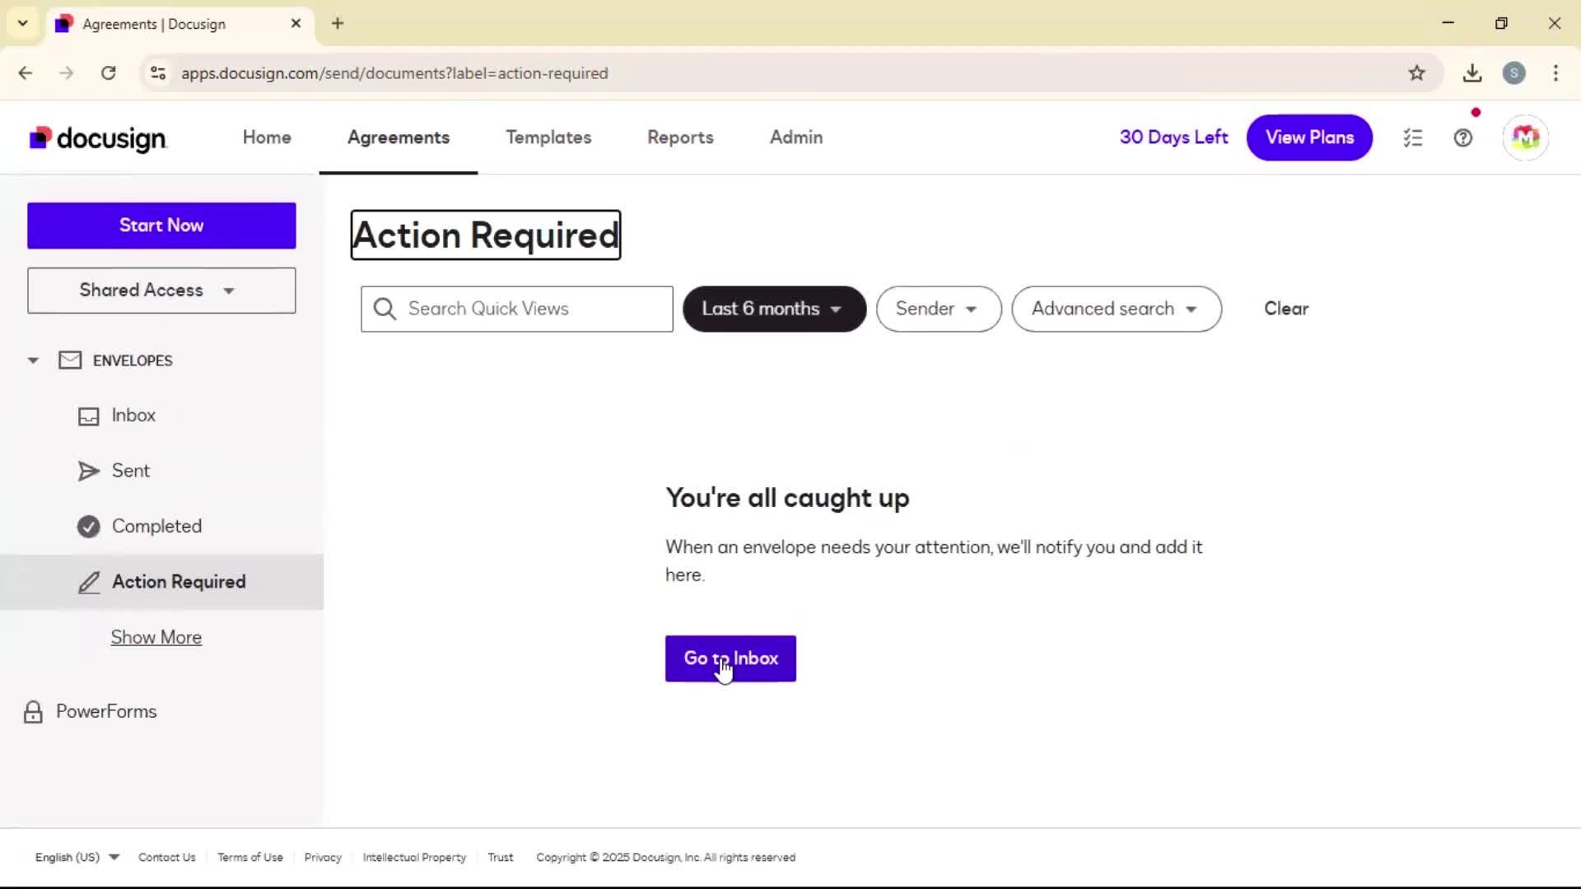Focus the Search Quick Views field
This screenshot has width=1581, height=889.
click(x=517, y=309)
